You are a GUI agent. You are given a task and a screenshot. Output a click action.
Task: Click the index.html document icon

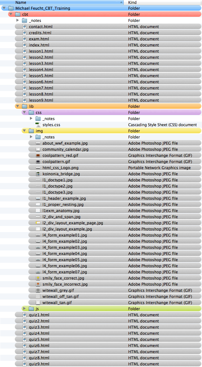(24, 45)
